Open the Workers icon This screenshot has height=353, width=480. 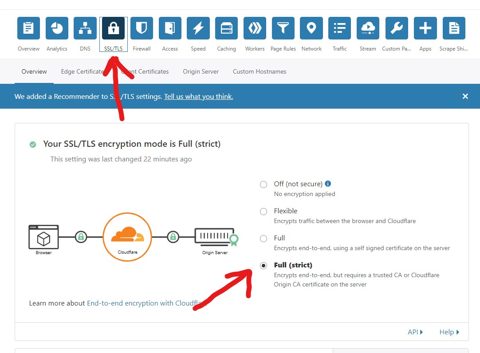coord(255,28)
